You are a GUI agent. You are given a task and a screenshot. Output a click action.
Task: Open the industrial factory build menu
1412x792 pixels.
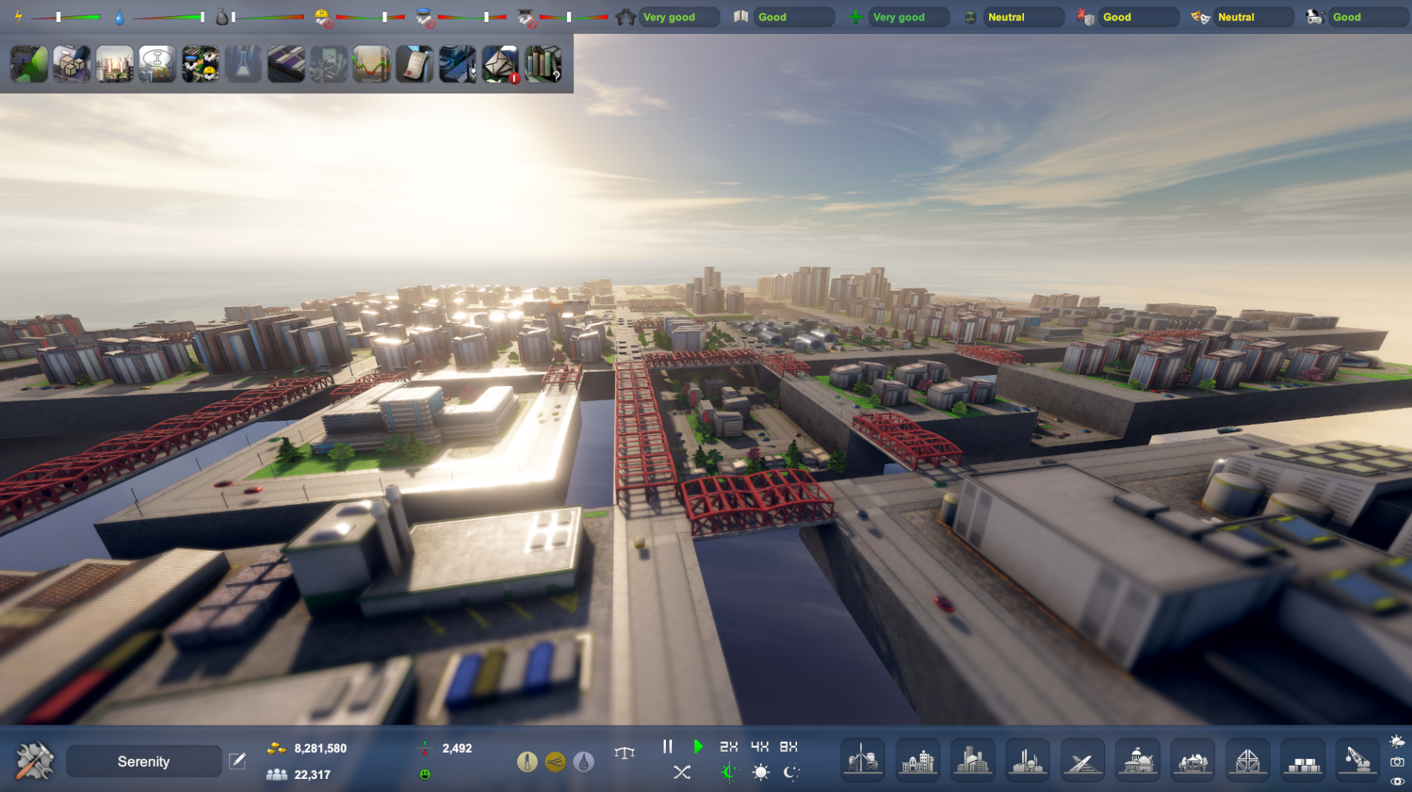[1028, 760]
